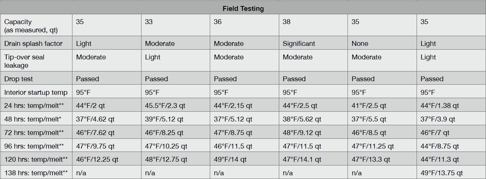Click the Field Testing table header
Screen dimensions: 486x179
243,9
